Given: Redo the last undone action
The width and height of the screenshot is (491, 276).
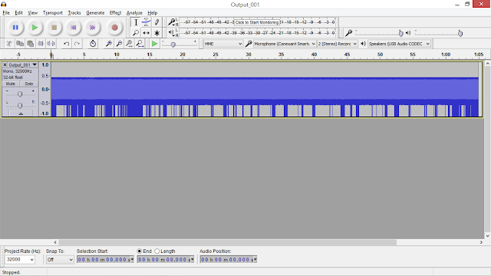Looking at the screenshot, I should point(77,44).
